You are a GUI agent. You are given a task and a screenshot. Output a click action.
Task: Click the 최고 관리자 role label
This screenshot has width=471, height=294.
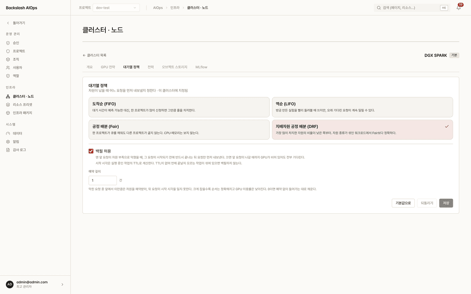tap(24, 287)
